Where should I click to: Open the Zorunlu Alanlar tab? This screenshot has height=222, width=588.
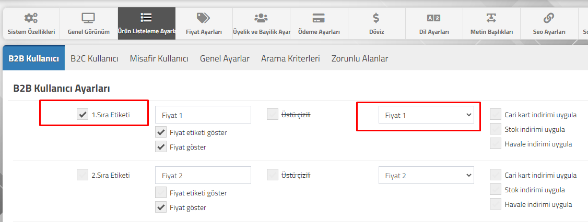click(x=360, y=59)
